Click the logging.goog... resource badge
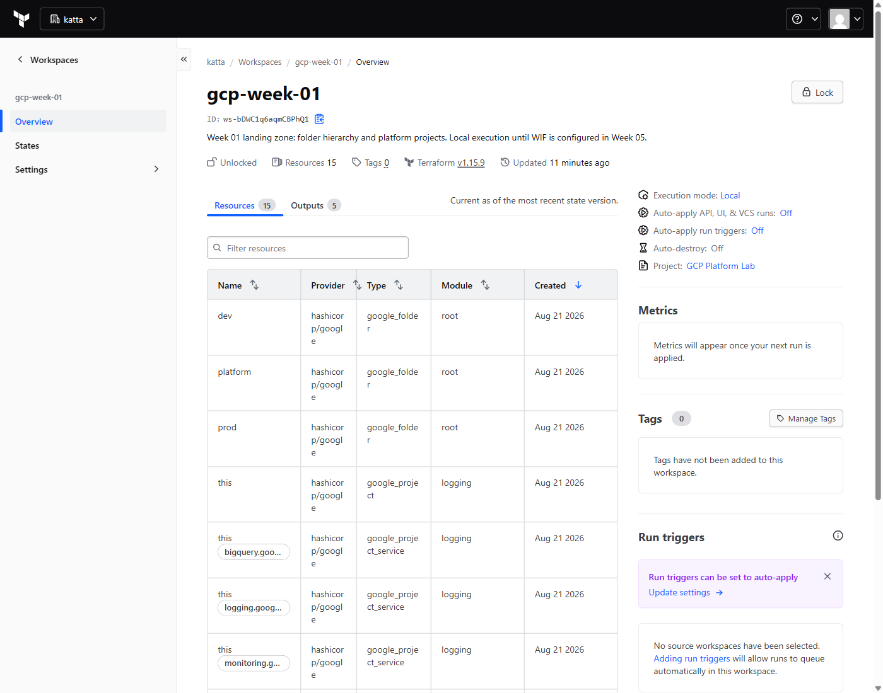This screenshot has height=693, width=883. (x=254, y=607)
